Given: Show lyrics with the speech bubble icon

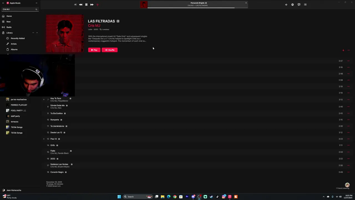Looking at the screenshot, I should coord(299,4).
